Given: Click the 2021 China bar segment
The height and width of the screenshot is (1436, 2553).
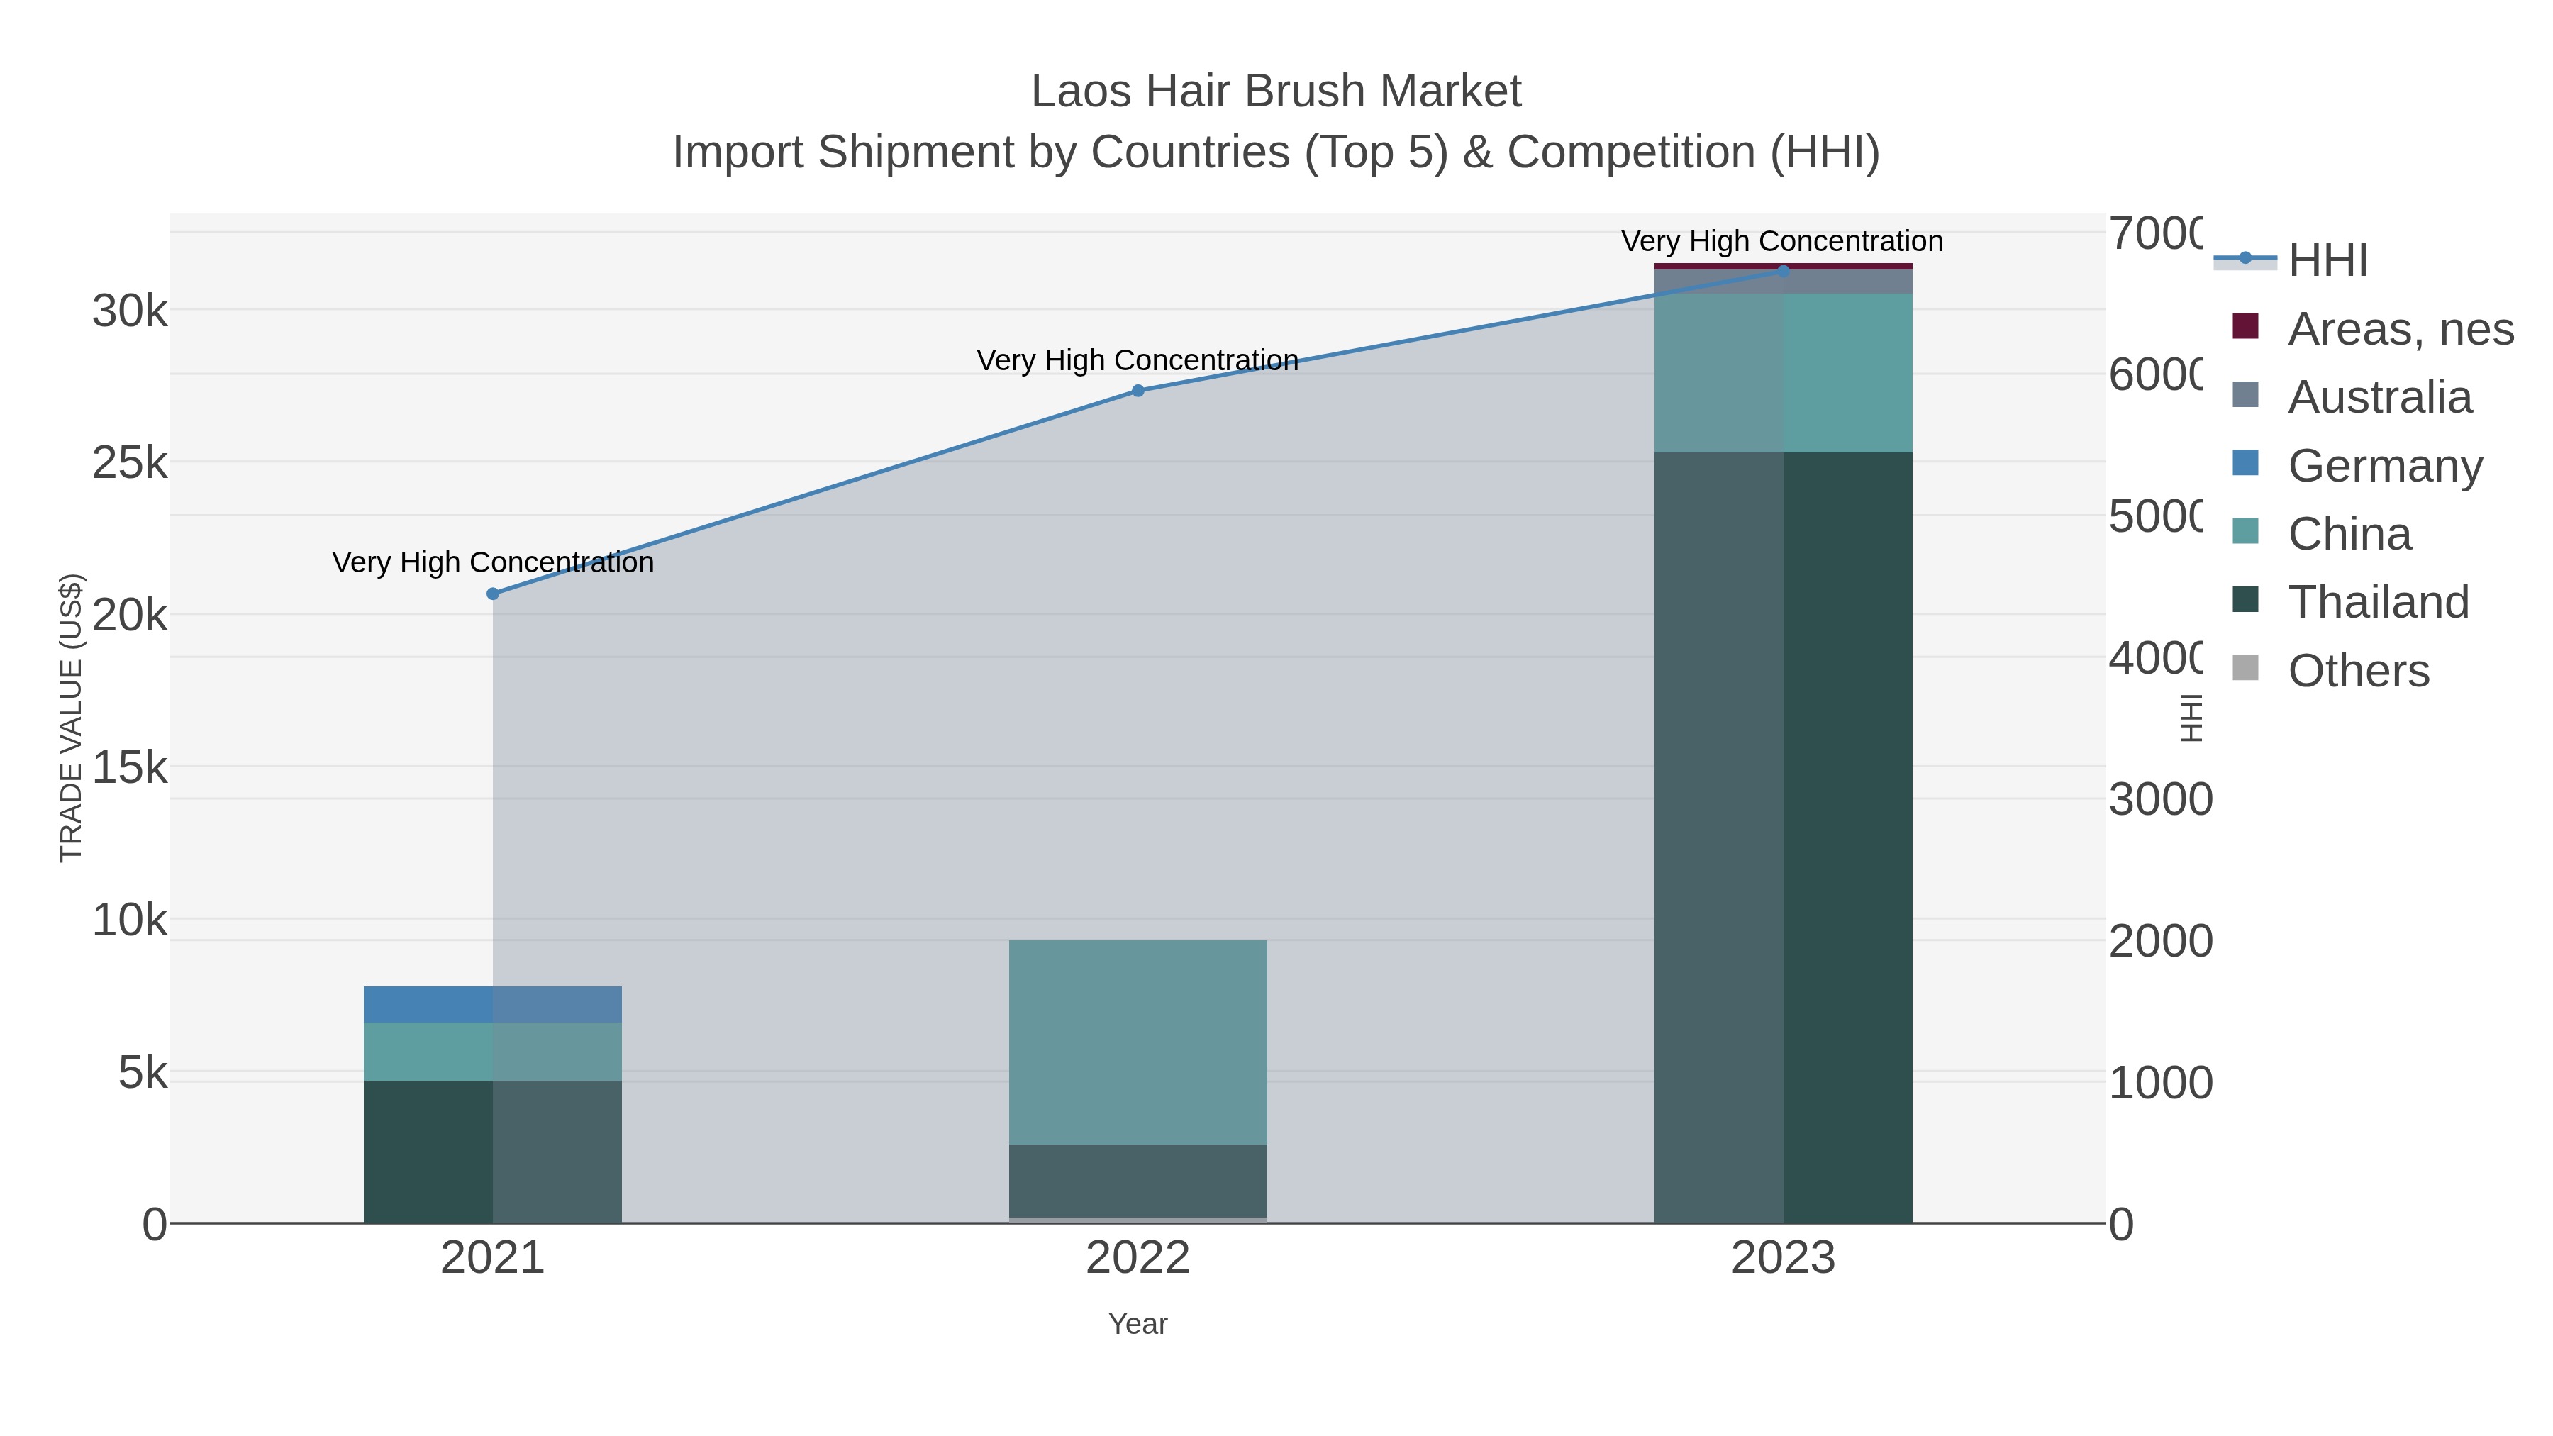Looking at the screenshot, I should click(493, 1052).
